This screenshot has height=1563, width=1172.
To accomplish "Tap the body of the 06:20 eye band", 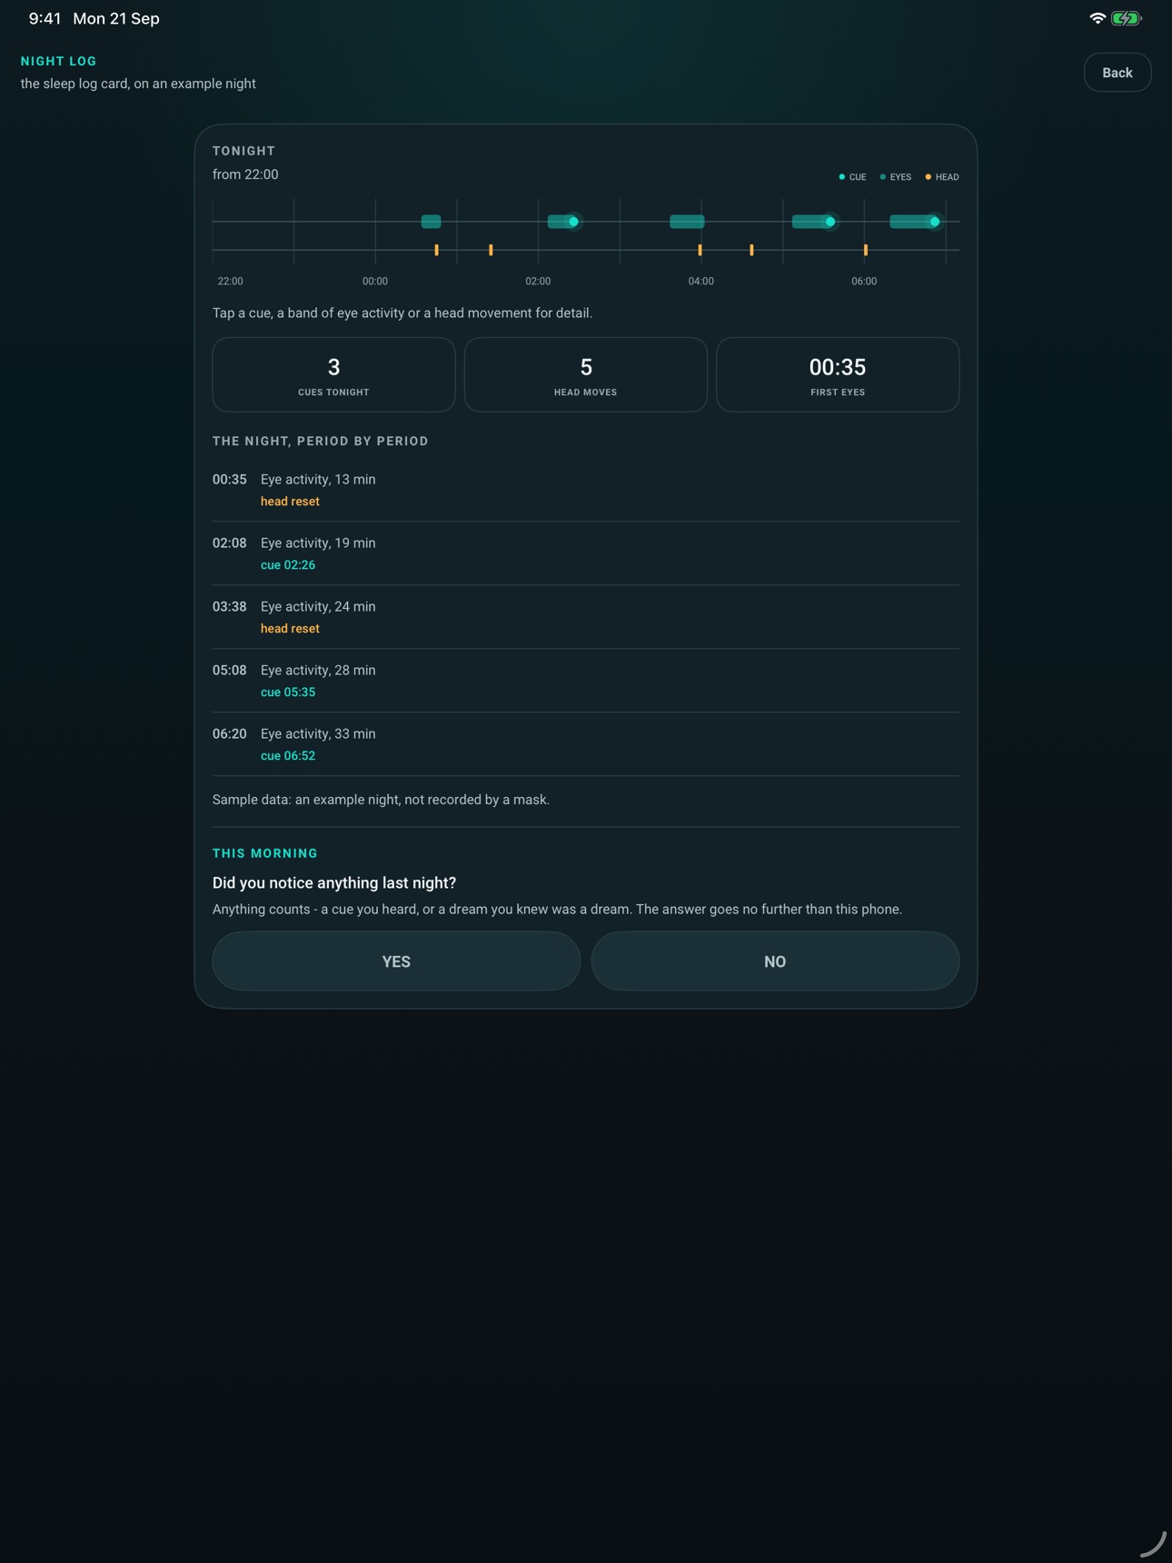I will pyautogui.click(x=909, y=222).
